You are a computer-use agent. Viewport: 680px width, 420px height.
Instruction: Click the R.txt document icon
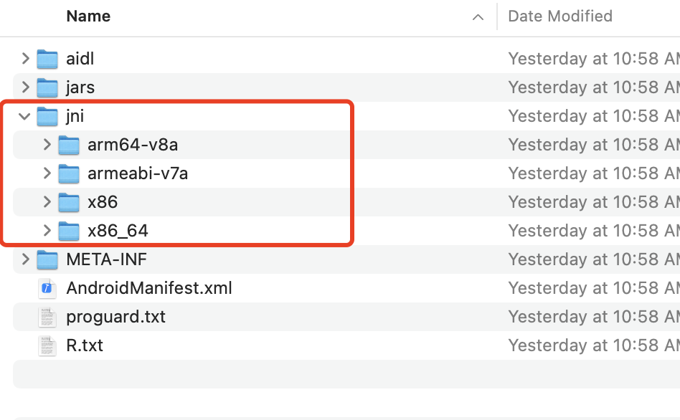click(47, 345)
